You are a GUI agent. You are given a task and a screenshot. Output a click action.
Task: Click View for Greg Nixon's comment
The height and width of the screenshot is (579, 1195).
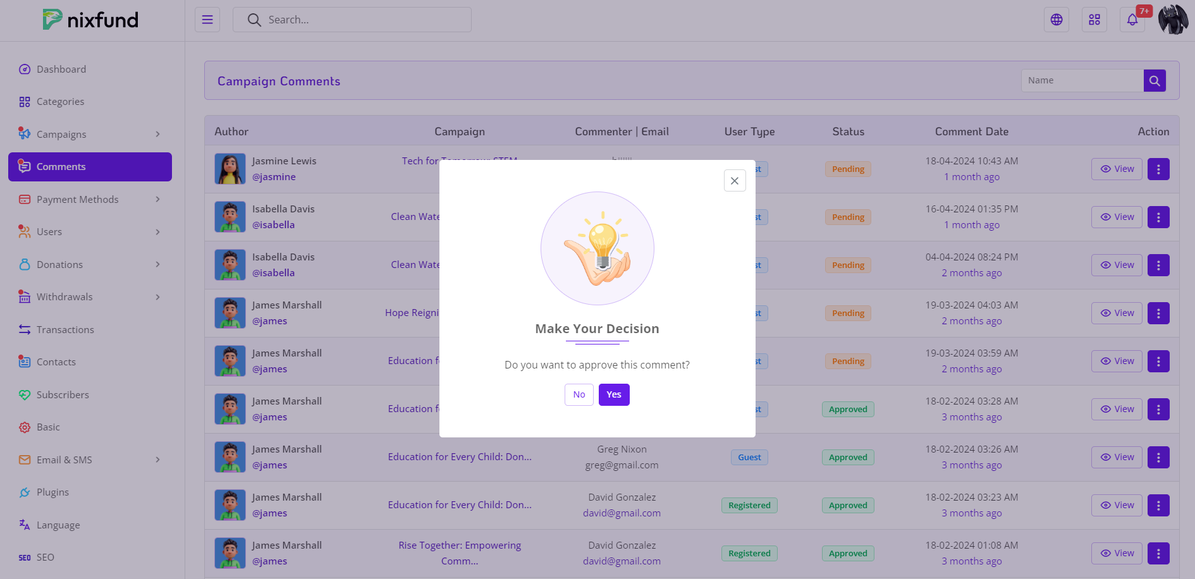click(x=1116, y=457)
